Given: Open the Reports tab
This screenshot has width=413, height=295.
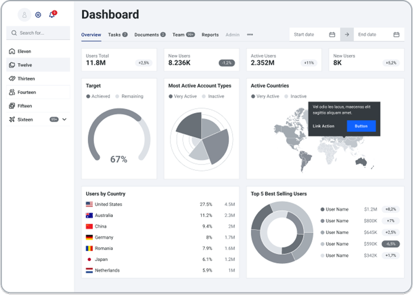Looking at the screenshot, I should point(210,35).
